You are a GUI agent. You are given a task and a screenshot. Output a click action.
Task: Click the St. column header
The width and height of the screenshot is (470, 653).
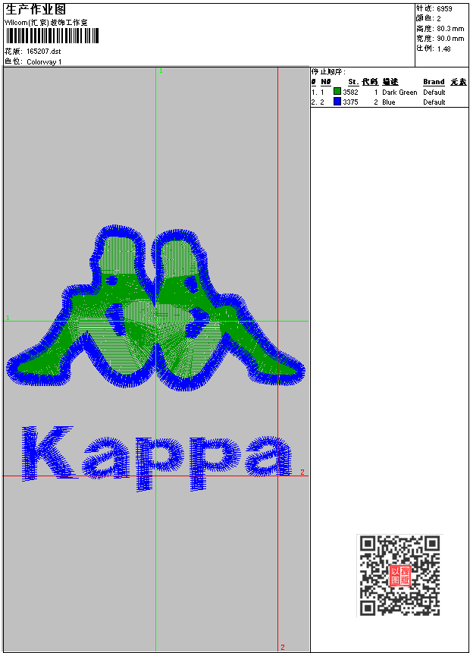[x=353, y=82]
